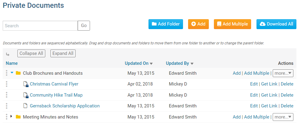The height and width of the screenshot is (123, 300).
Task: Click the locked Community Hike Trail Map icon
Action: click(x=25, y=95)
